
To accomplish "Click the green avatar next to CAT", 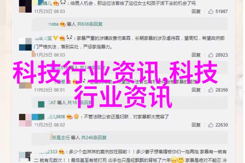I will (41, 104).
